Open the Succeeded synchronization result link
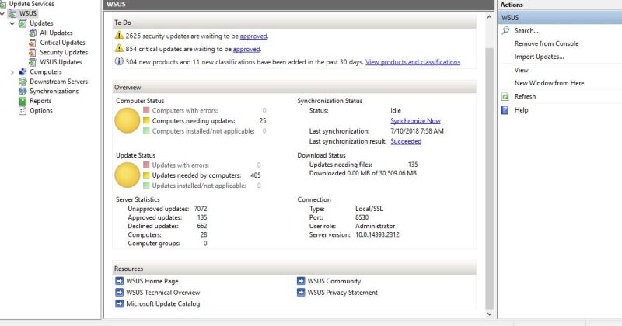622x326 pixels. (x=406, y=141)
